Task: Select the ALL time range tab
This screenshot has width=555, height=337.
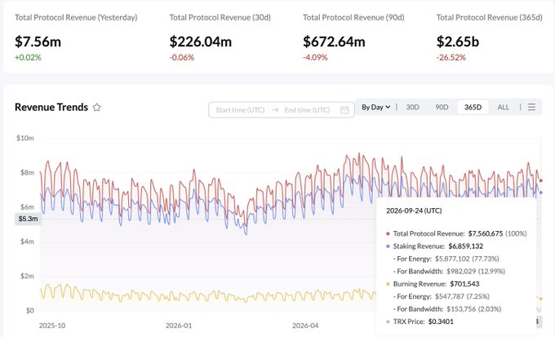Action: pos(503,107)
